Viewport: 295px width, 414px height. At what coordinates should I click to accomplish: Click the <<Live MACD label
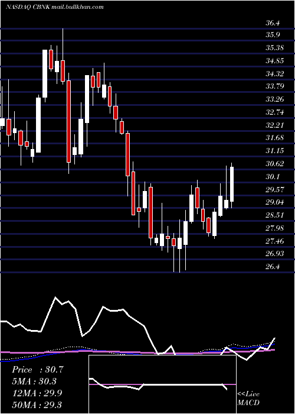coord(248,398)
